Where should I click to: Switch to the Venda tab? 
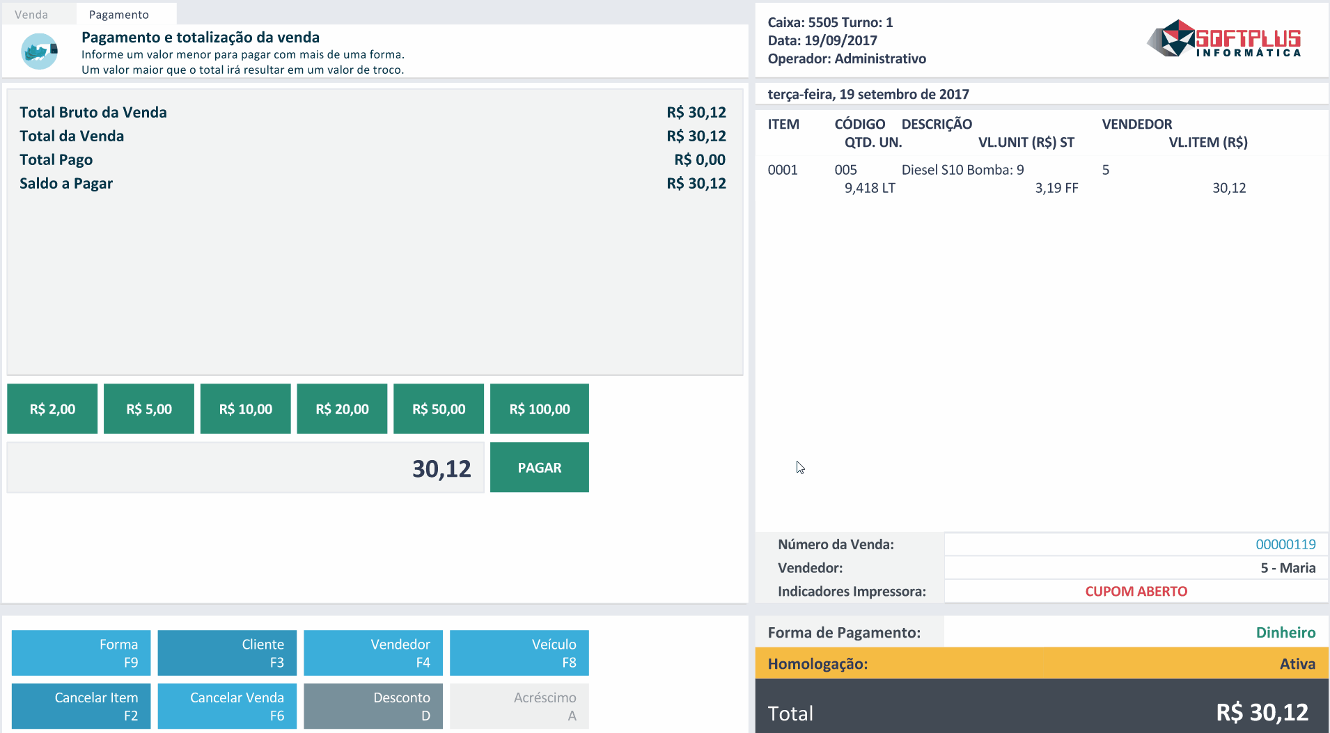[31, 15]
